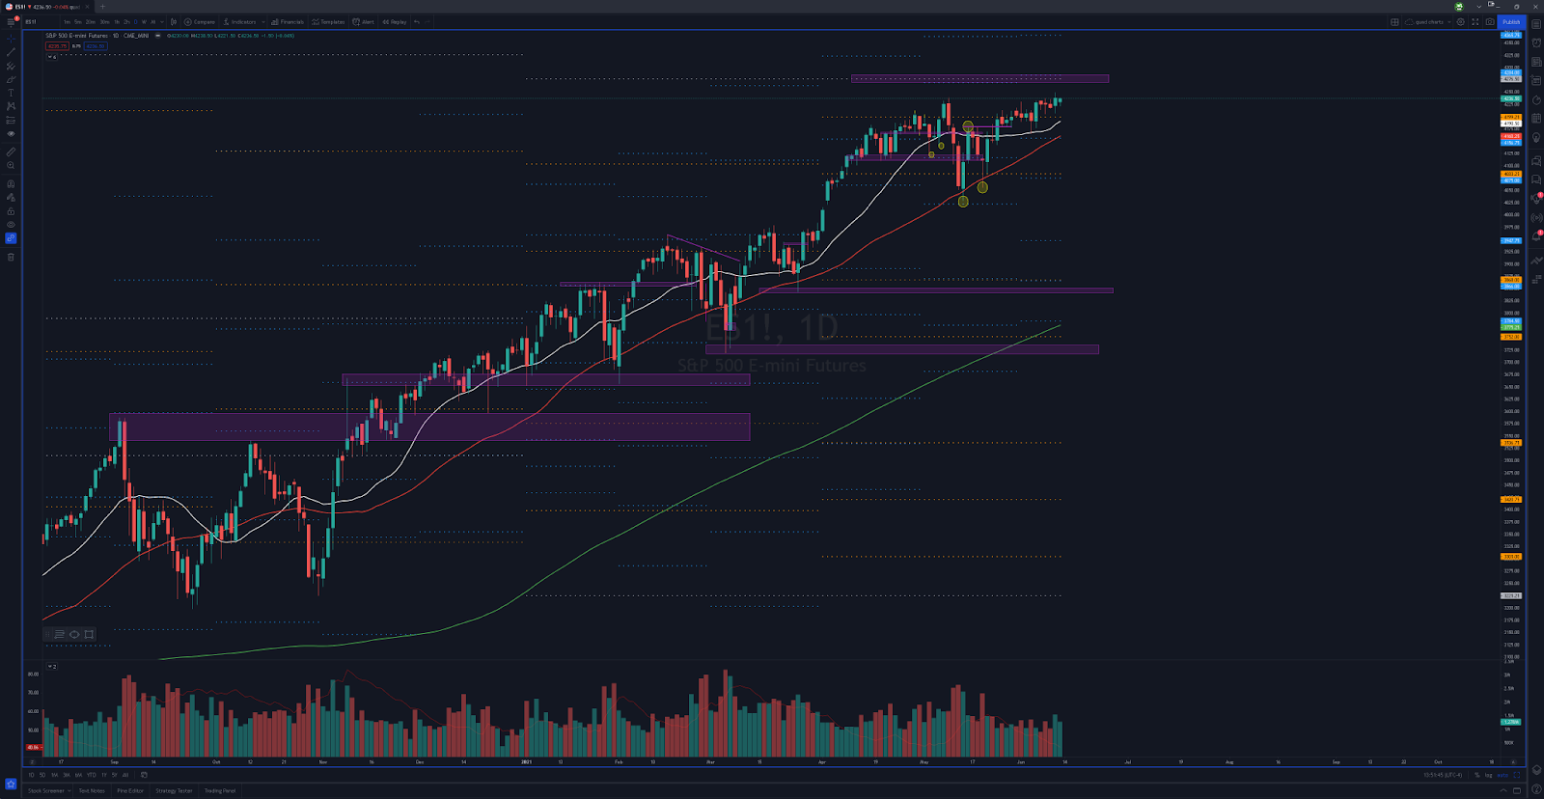1544x799 pixels.
Task: Open the Indicators dialog
Action: tap(240, 21)
